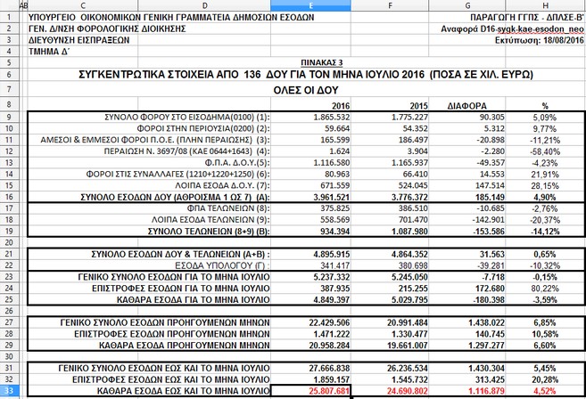Select total 3.961.521

pos(310,197)
